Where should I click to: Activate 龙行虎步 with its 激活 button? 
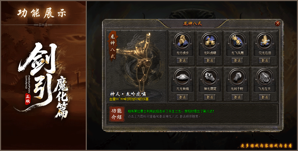[182, 61]
